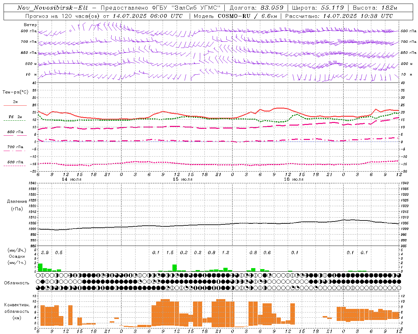Click the date label "14 июля"
418x334 pixels.
[72, 179]
